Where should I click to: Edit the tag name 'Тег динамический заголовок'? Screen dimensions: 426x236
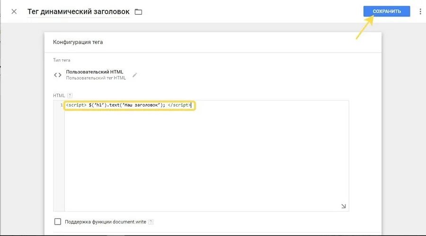tap(78, 12)
